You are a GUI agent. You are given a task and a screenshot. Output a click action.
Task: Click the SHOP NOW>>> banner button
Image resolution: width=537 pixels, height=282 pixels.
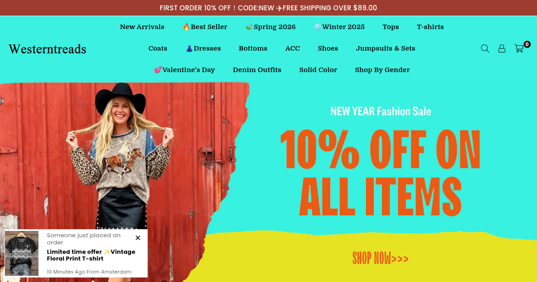[380, 258]
